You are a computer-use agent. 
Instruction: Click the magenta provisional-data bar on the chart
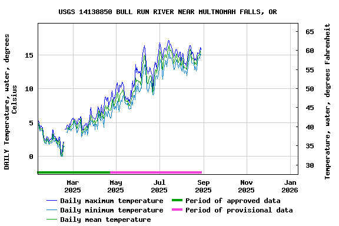click(x=156, y=172)
